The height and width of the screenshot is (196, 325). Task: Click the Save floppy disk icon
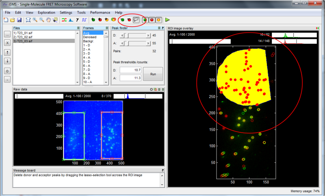19,19
